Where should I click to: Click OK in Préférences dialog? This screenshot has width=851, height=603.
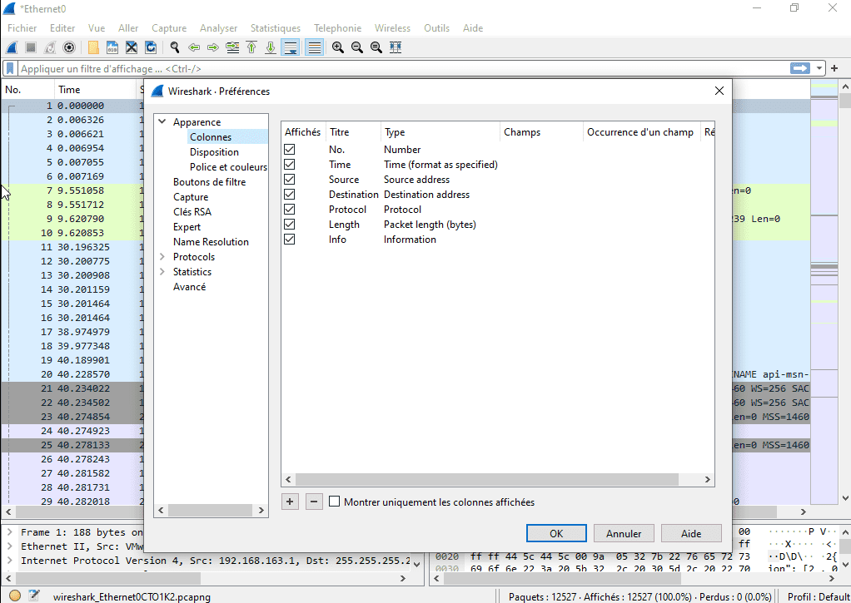pyautogui.click(x=556, y=533)
